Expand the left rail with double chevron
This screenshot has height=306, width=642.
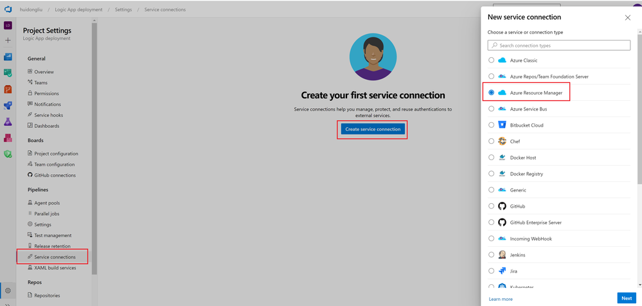[x=8, y=304]
